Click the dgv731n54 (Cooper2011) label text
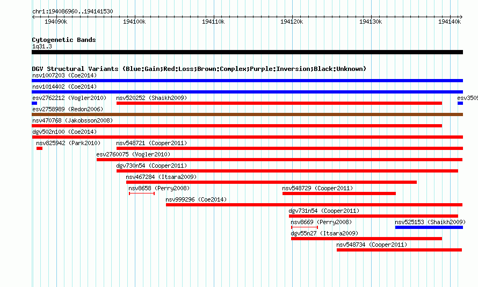The width and height of the screenshot is (478, 287). [324, 211]
